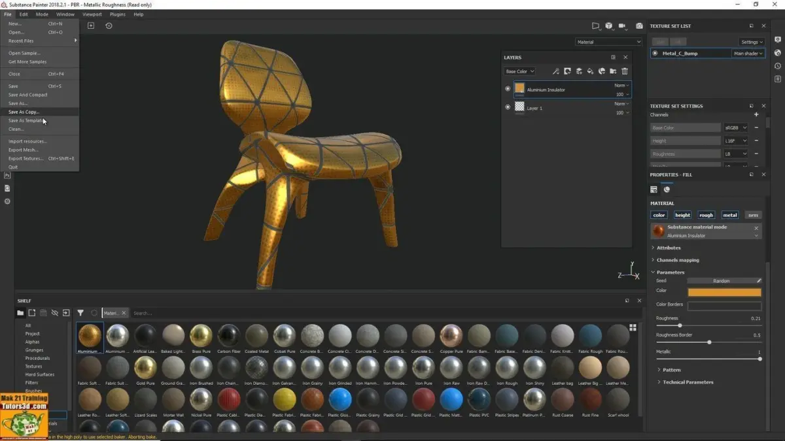The image size is (785, 441).
Task: Open the shader settings sphere icon in right sidebar
Action: [x=778, y=52]
